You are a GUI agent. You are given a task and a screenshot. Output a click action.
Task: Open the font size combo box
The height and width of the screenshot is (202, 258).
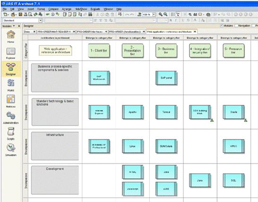pyautogui.click(x=162, y=20)
